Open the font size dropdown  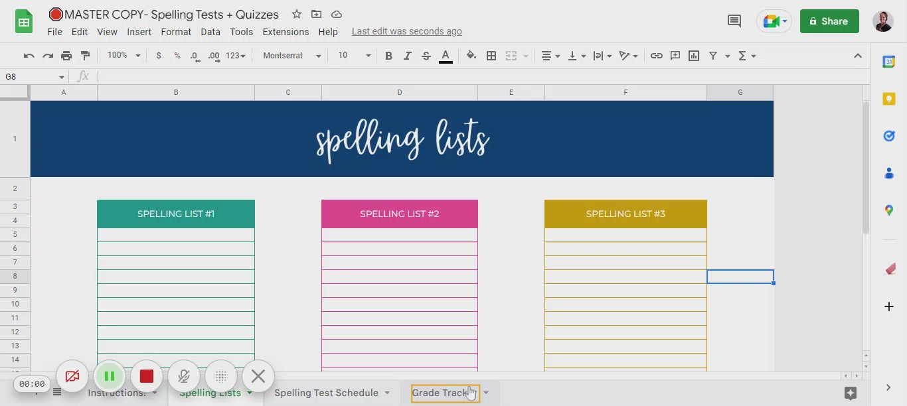point(354,56)
